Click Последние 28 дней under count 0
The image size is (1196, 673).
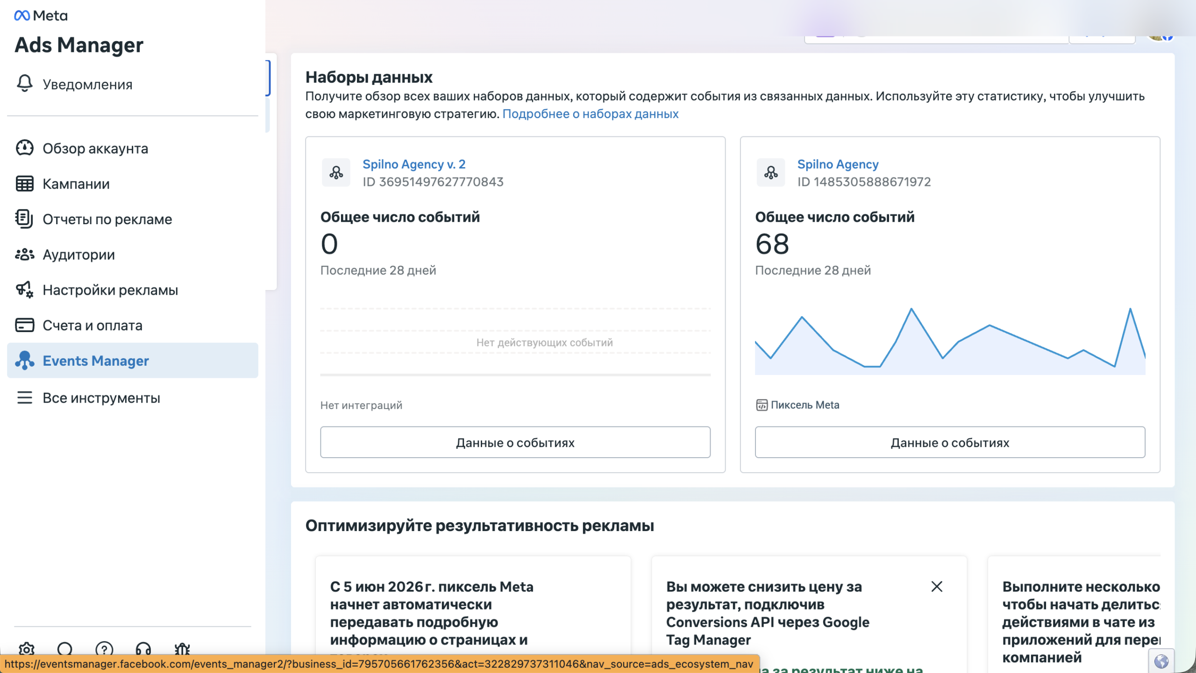pyautogui.click(x=378, y=270)
